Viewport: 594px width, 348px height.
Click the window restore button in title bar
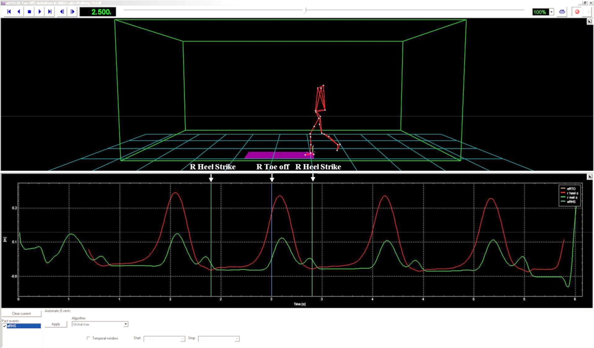tap(585, 3)
